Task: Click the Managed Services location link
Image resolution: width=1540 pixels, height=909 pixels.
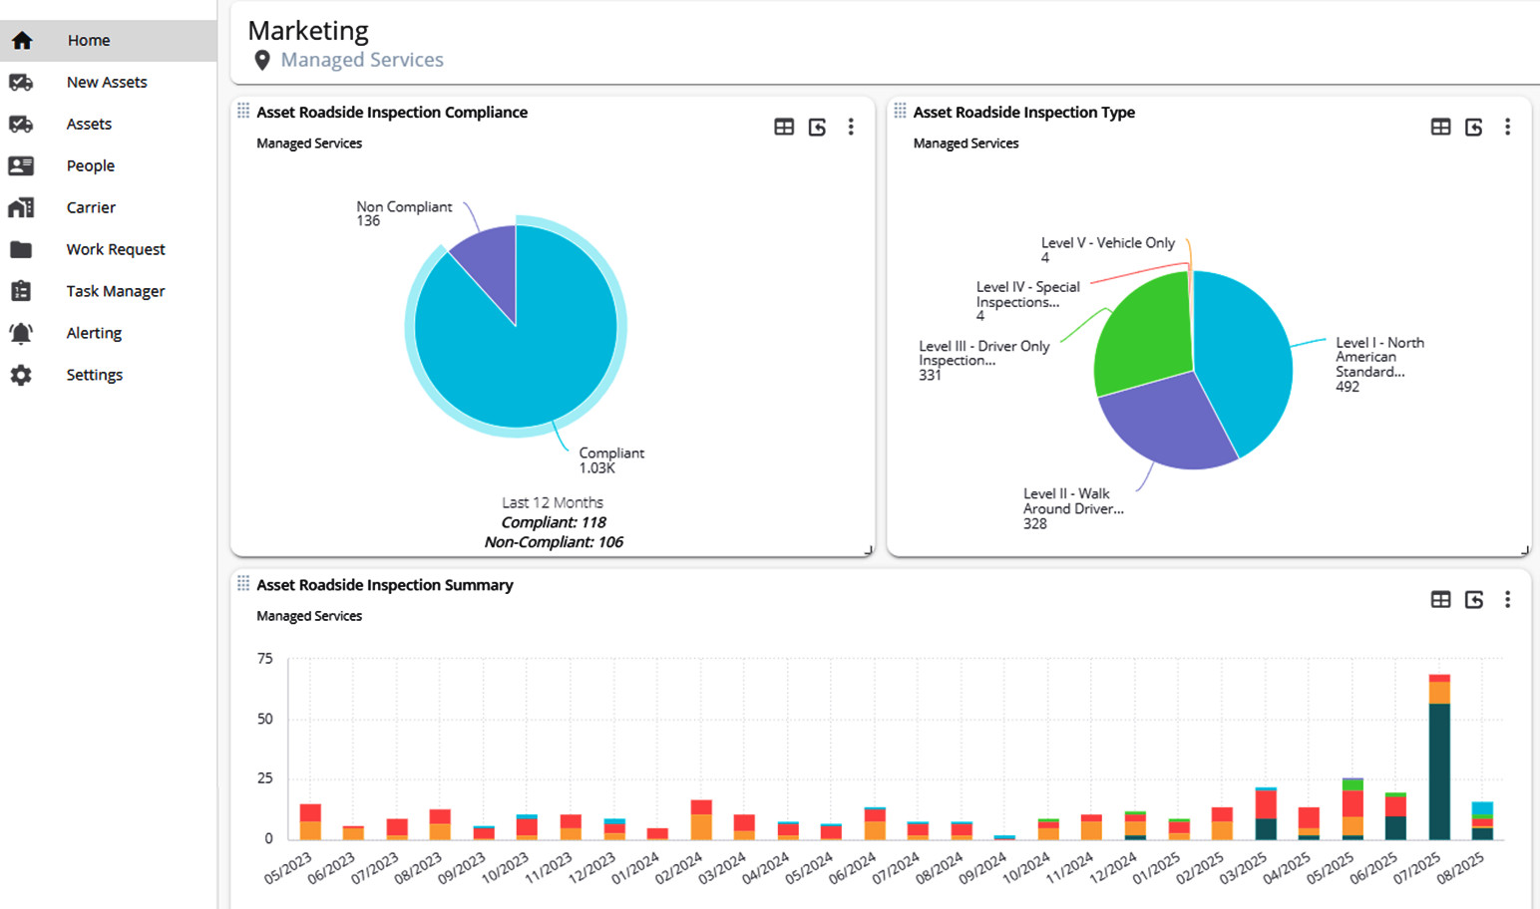Action: coord(362,60)
